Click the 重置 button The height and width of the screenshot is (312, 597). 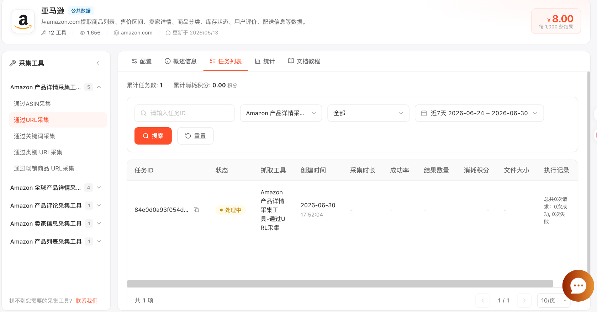click(x=195, y=136)
